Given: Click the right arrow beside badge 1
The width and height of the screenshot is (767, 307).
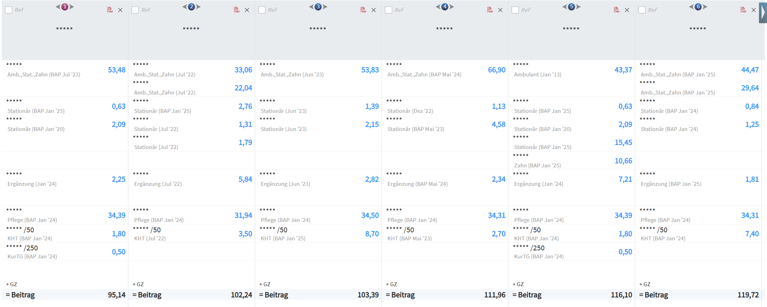Looking at the screenshot, I should point(71,7).
